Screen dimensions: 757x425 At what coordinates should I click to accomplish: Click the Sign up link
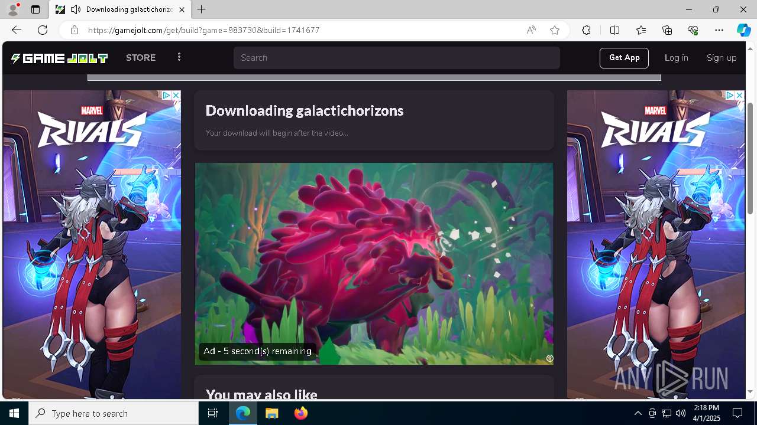[x=722, y=58]
